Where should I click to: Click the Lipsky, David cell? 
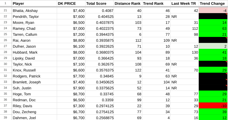pos(34,58)
